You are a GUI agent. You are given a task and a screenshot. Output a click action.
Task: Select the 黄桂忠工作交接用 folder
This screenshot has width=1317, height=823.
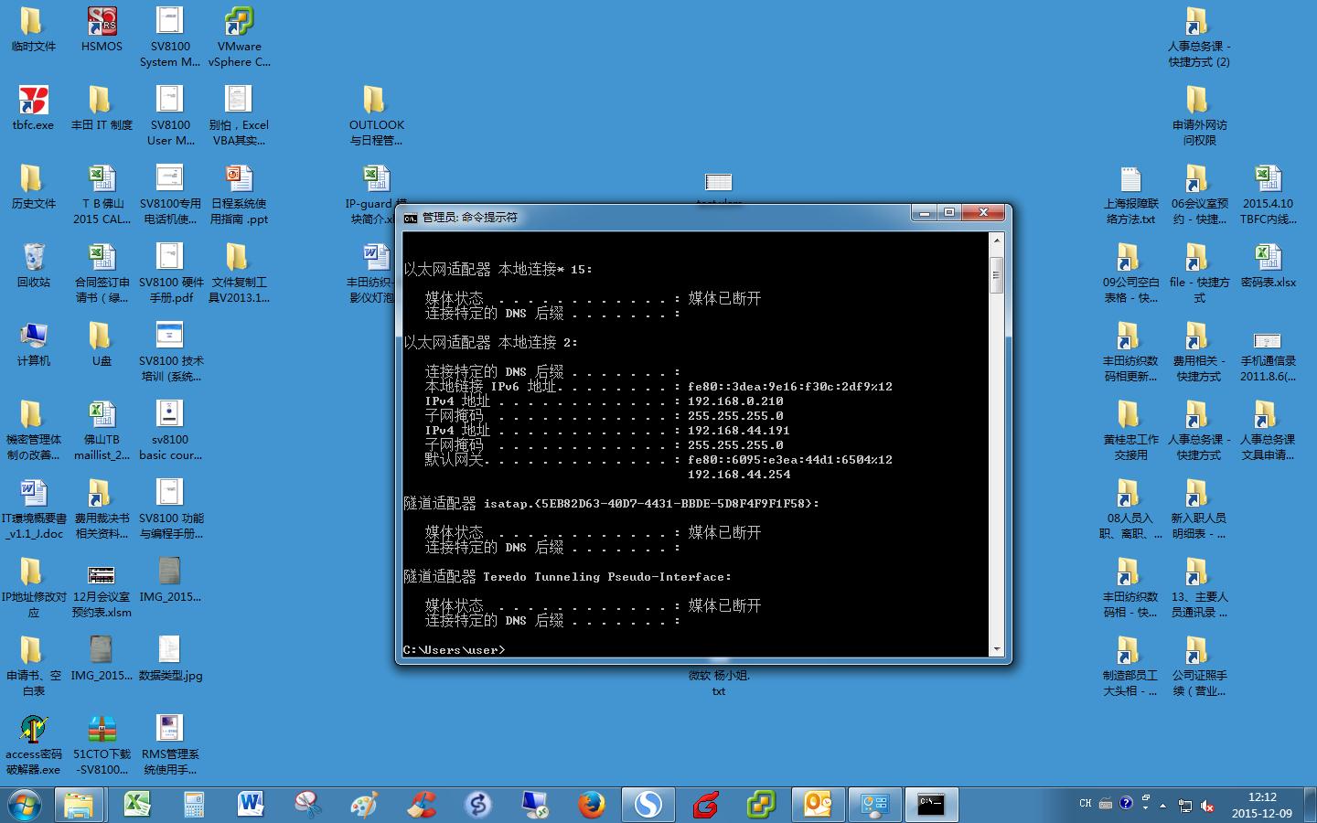pos(1130,430)
